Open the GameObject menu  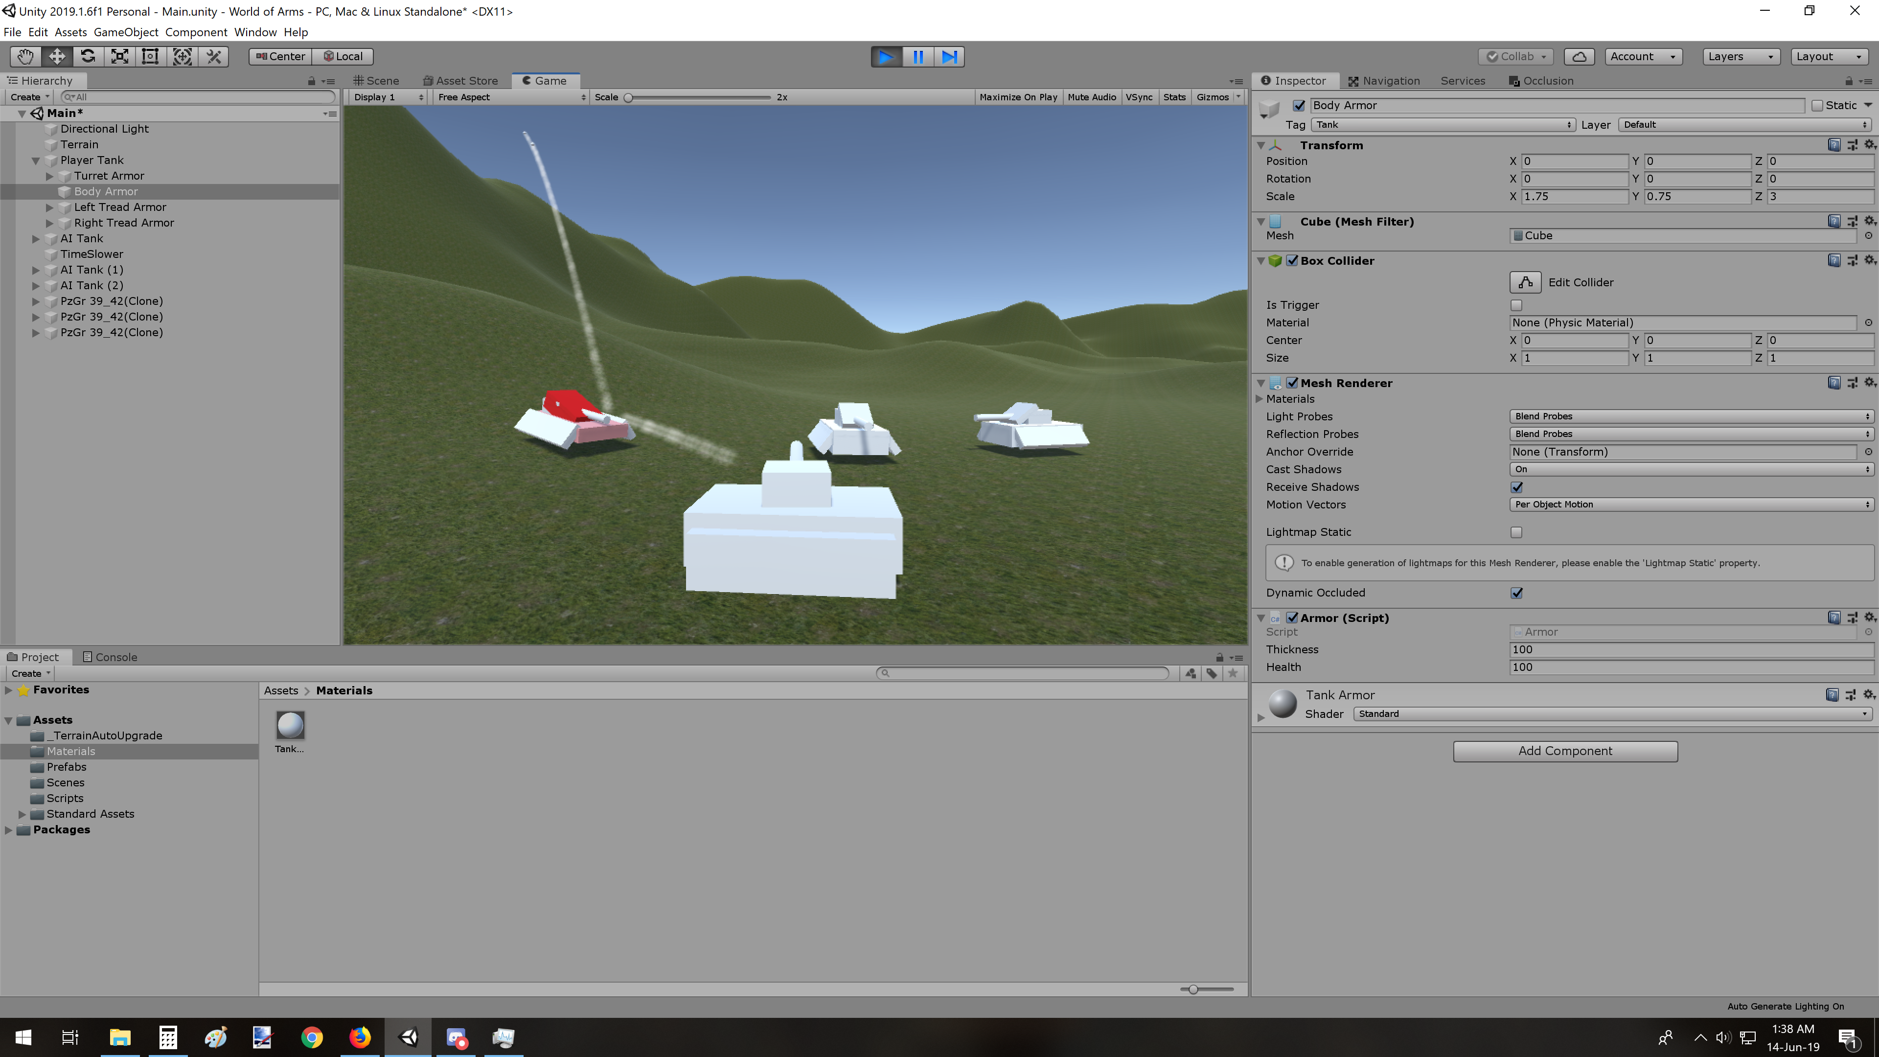(x=125, y=32)
